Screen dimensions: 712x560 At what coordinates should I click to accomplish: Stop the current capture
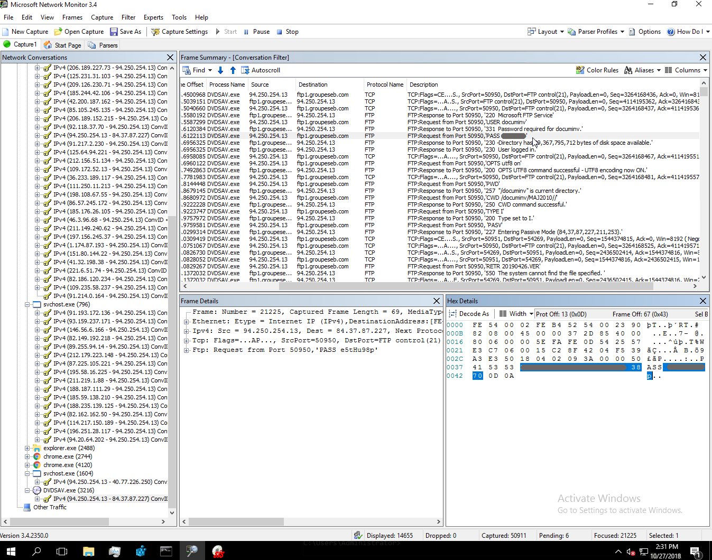pos(288,32)
